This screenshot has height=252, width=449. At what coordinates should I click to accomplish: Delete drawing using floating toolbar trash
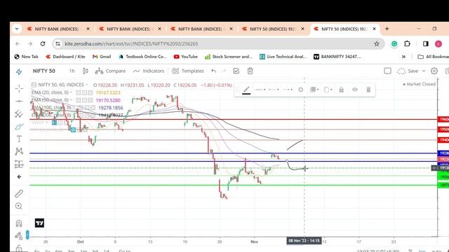[368, 90]
